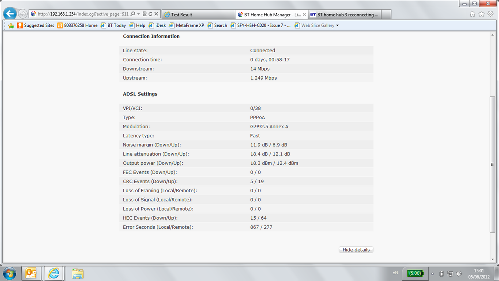Open the Home icon in browser toolbar

click(472, 14)
